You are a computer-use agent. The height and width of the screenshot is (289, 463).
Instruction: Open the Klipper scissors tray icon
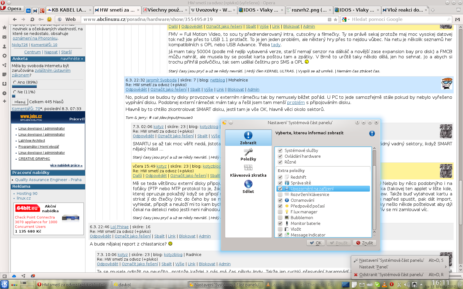[x=399, y=285]
